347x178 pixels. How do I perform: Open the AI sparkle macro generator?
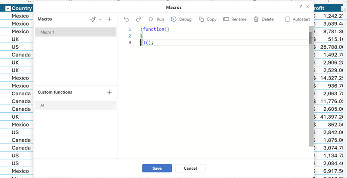(x=93, y=19)
